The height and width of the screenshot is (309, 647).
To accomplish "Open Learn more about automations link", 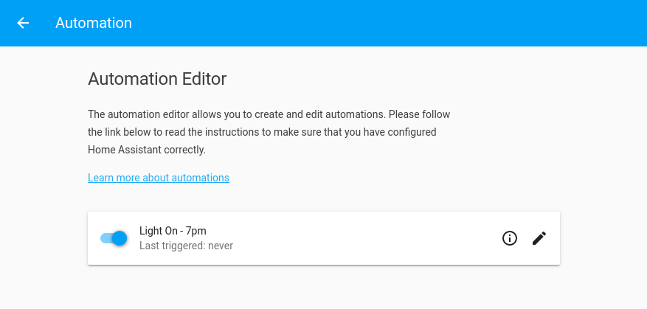I will click(158, 178).
